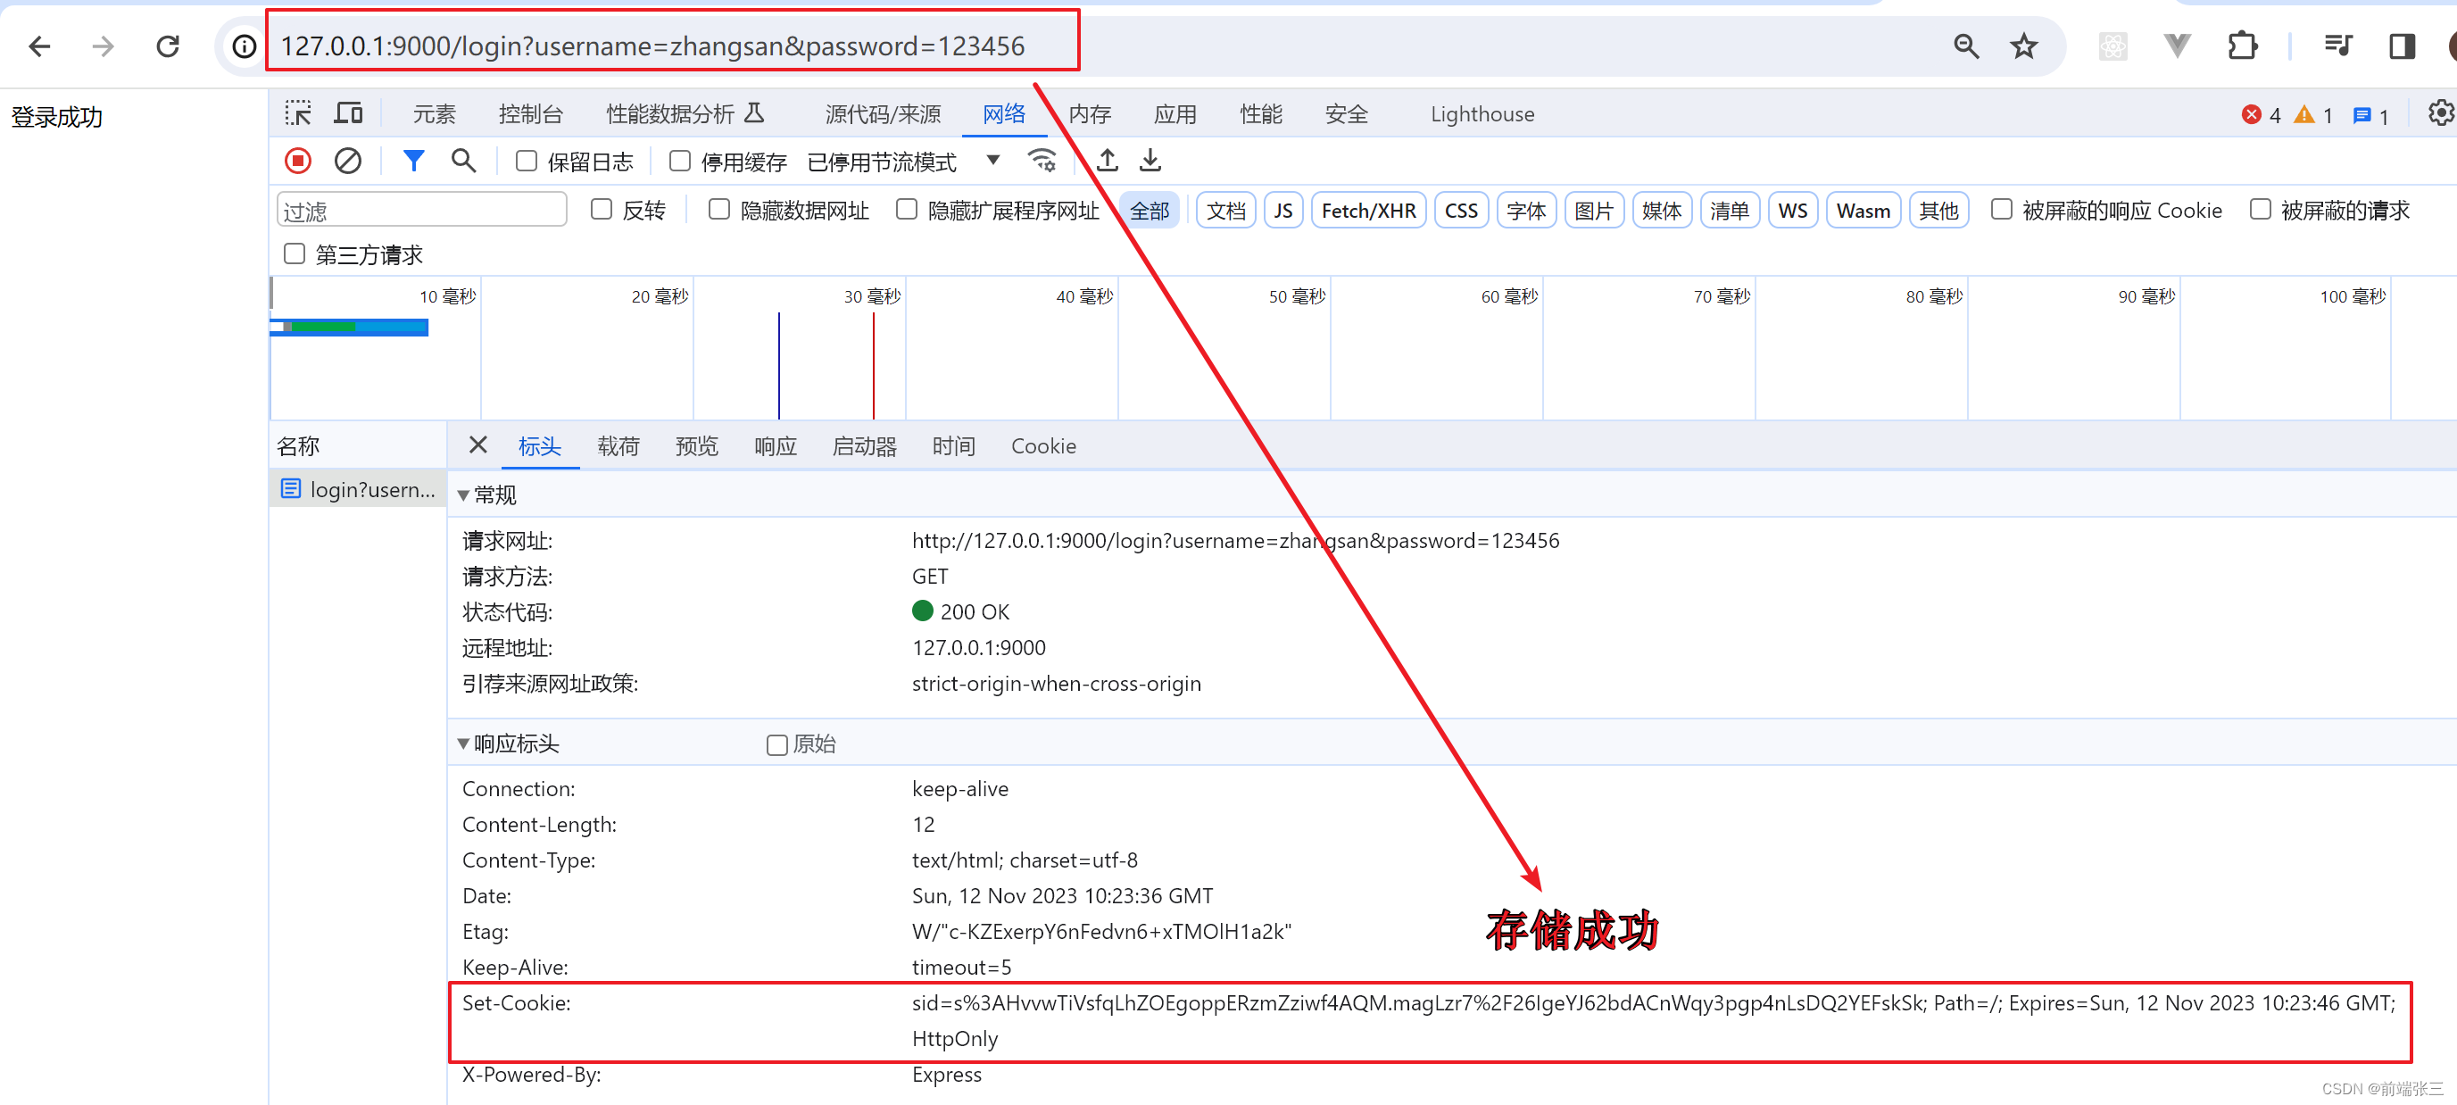The height and width of the screenshot is (1105, 2457).
Task: Toggle 原始 response headers checkbox
Action: (777, 744)
